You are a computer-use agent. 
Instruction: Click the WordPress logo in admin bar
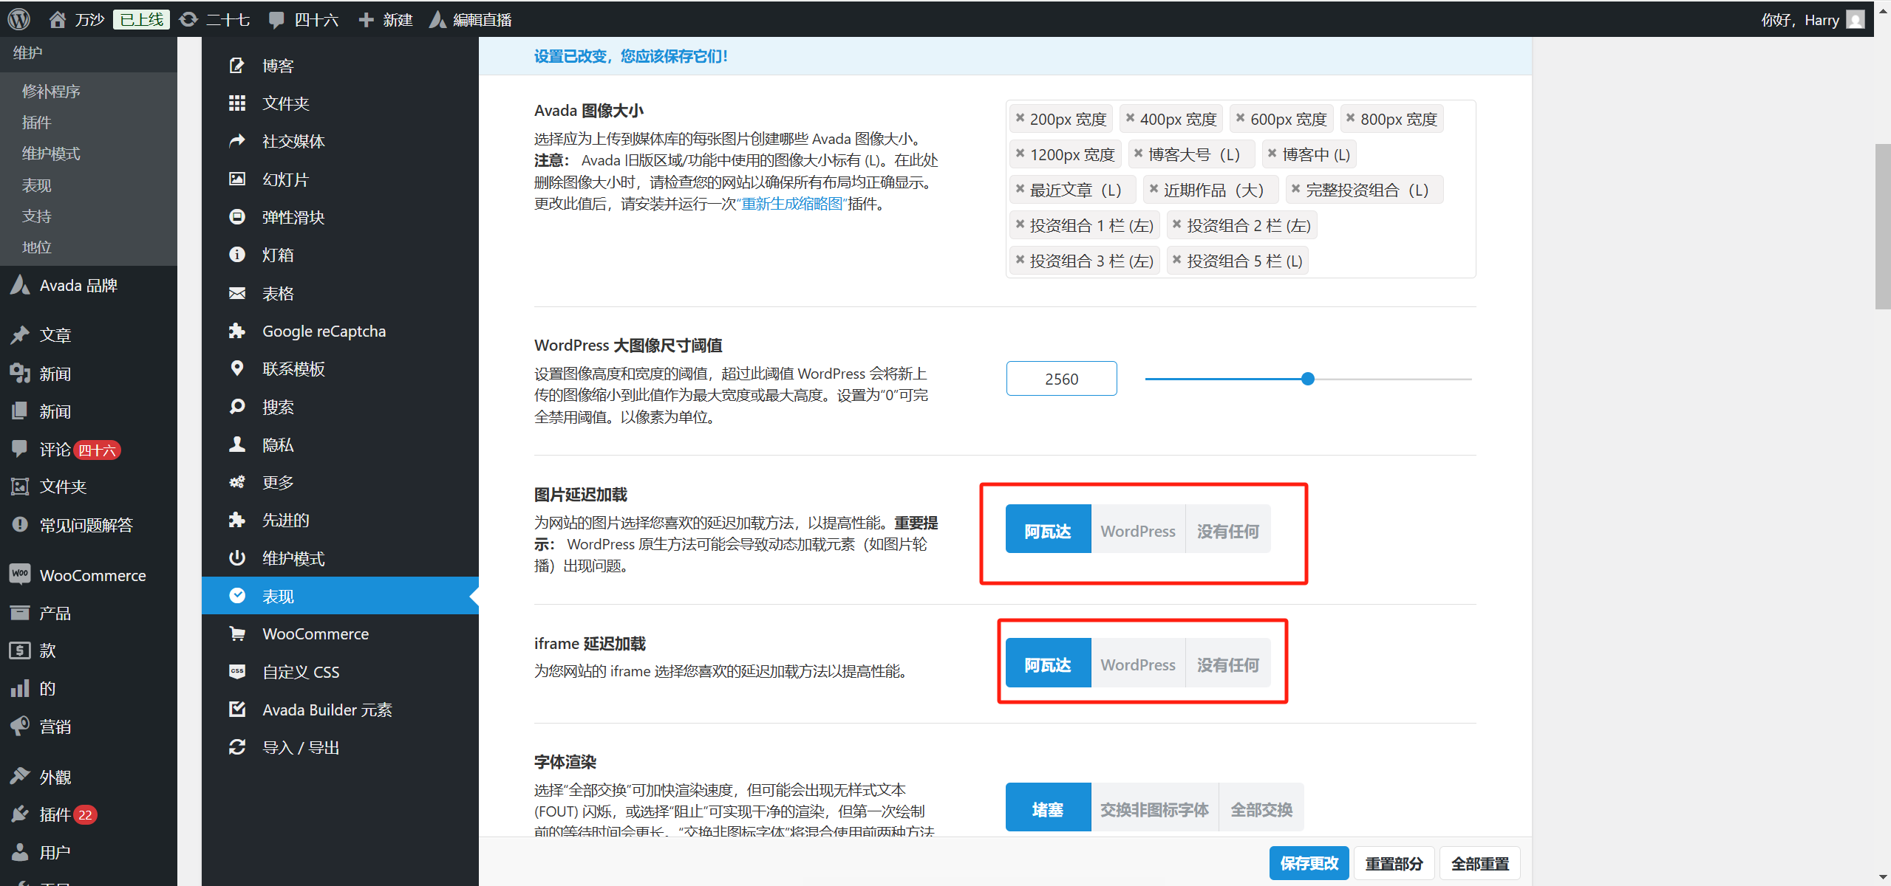pyautogui.click(x=19, y=19)
